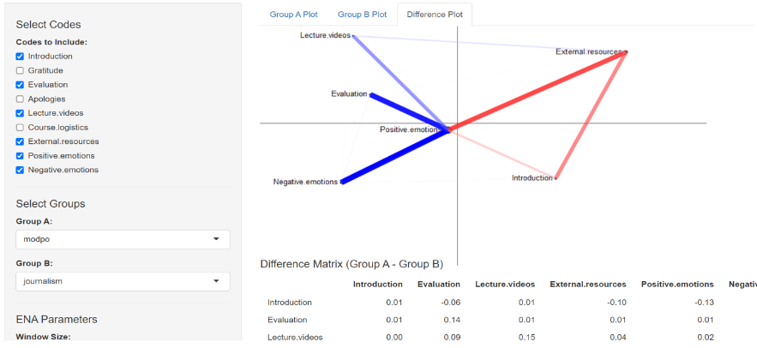The image size is (757, 348).
Task: Click the Evaluation node in the plot
Action: 370,94
